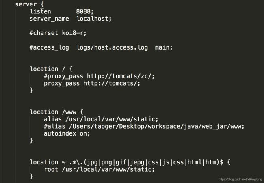The height and width of the screenshot is (183, 264).
Task: Click the word "listen" directive
Action: tap(40, 11)
